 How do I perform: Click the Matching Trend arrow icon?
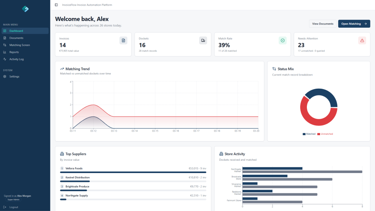coord(62,69)
